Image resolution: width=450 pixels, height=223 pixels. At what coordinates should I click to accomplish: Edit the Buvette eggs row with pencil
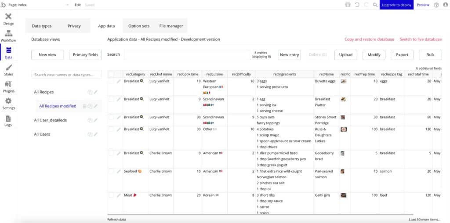(x=119, y=81)
